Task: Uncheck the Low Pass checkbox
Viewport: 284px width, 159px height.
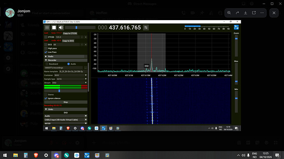Action: click(x=46, y=52)
